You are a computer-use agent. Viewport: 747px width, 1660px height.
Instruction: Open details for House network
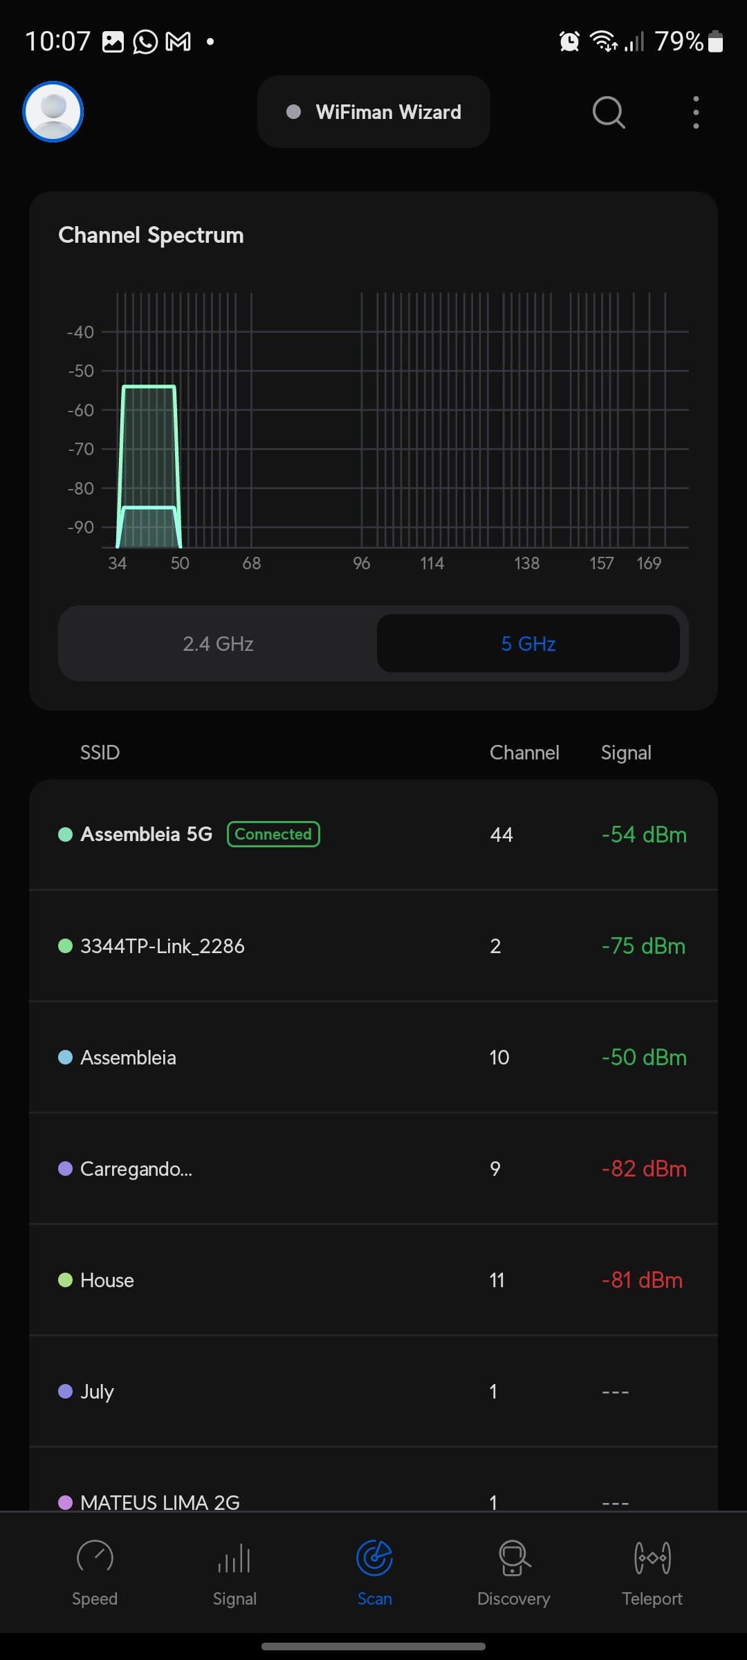pos(373,1280)
